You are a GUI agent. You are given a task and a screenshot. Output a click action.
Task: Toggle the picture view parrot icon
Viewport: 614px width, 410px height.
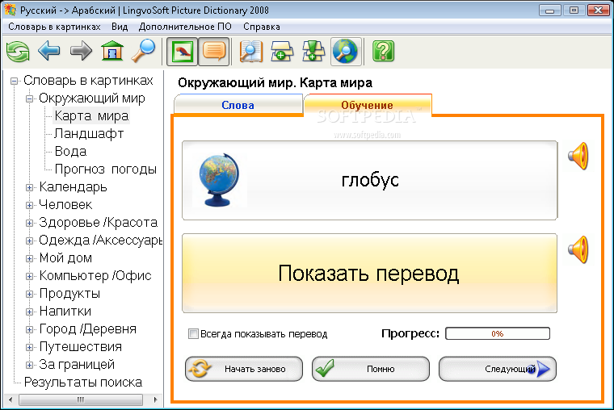tap(182, 52)
